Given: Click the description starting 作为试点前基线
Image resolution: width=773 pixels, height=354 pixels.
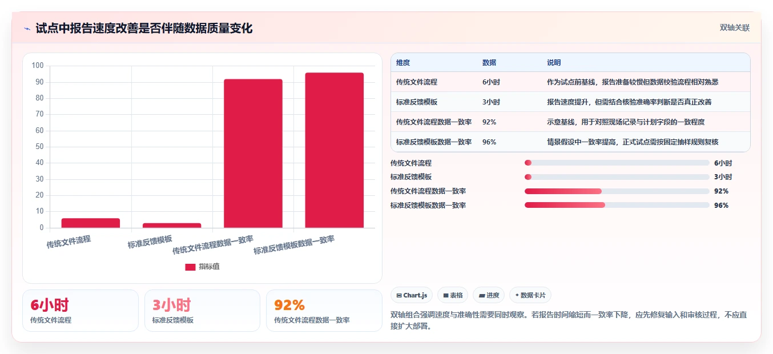Looking at the screenshot, I should point(633,82).
